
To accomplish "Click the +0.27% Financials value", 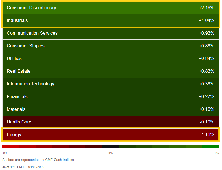I will 206,96.
